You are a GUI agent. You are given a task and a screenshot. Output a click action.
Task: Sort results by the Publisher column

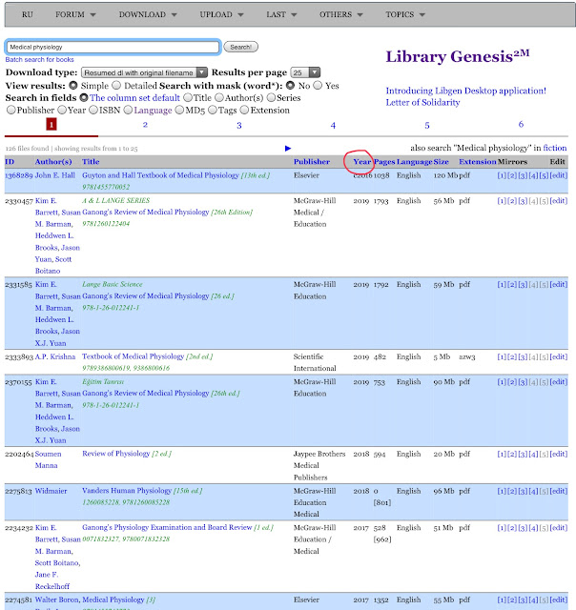pos(311,161)
